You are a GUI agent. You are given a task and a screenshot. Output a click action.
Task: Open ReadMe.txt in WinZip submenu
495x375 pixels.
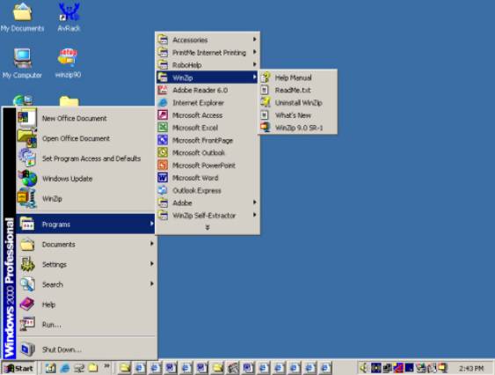298,90
